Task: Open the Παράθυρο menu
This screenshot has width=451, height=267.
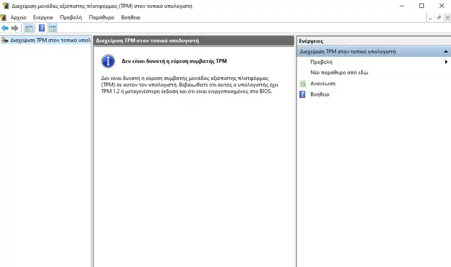Action: click(x=101, y=17)
